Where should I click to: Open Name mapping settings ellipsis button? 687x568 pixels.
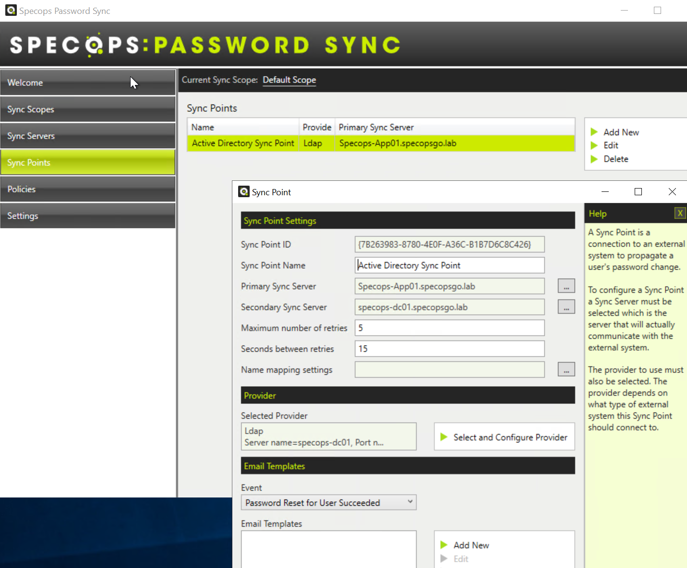point(566,369)
